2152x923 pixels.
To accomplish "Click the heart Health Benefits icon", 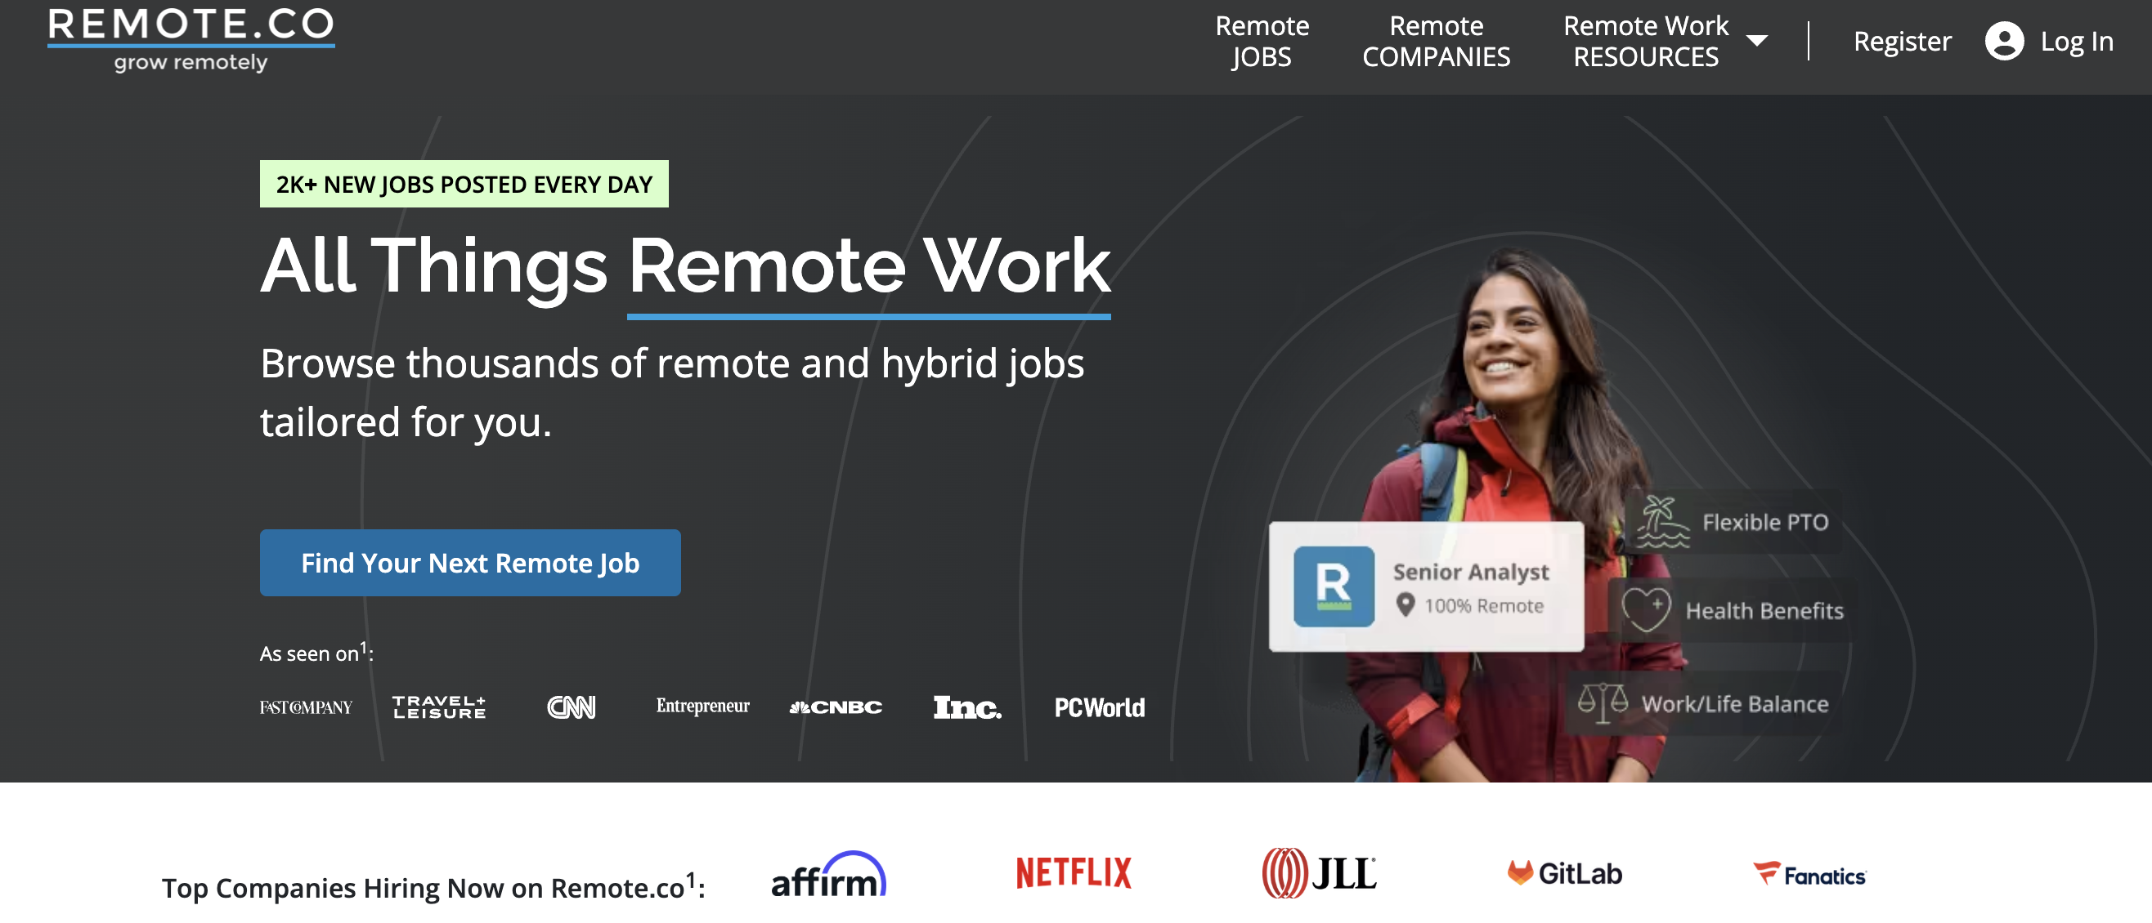I will (x=1646, y=609).
